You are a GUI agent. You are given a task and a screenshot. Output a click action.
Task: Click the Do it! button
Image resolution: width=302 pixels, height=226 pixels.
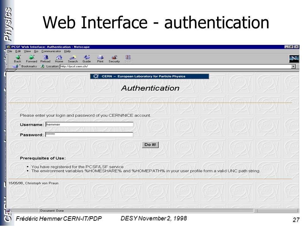150,145
